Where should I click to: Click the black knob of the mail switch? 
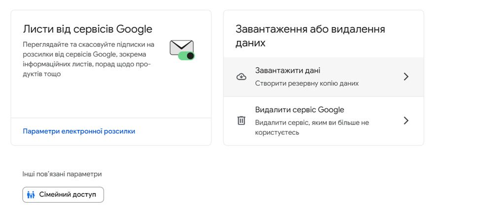(x=190, y=56)
